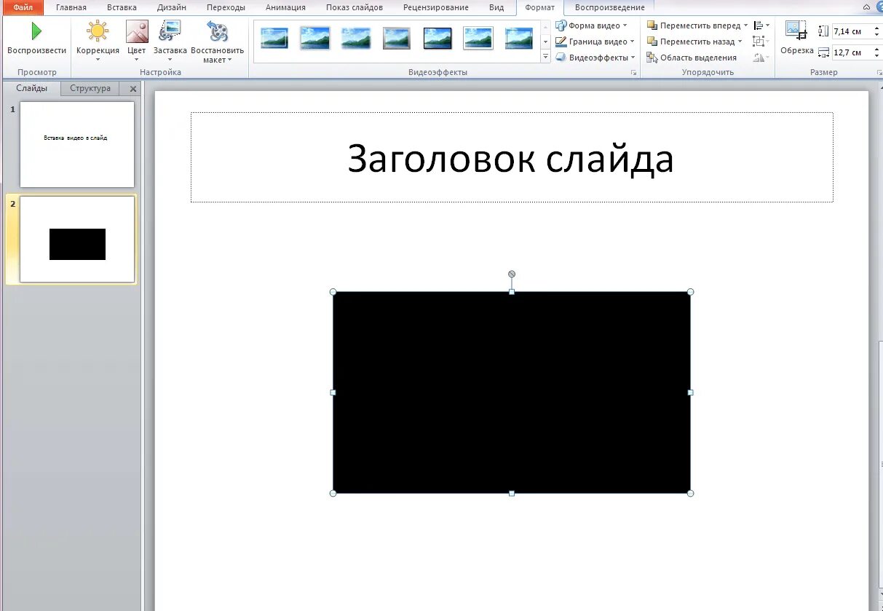Switch to the Структура pane tab

90,88
